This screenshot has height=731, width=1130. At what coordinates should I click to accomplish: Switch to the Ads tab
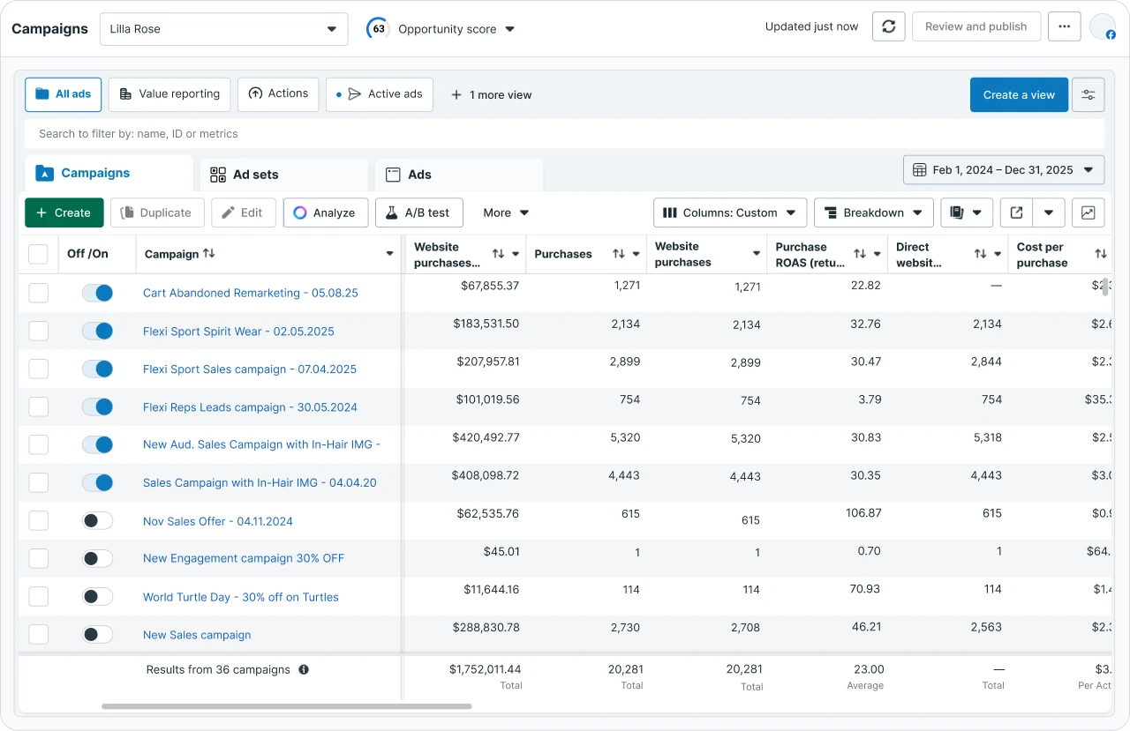458,175
